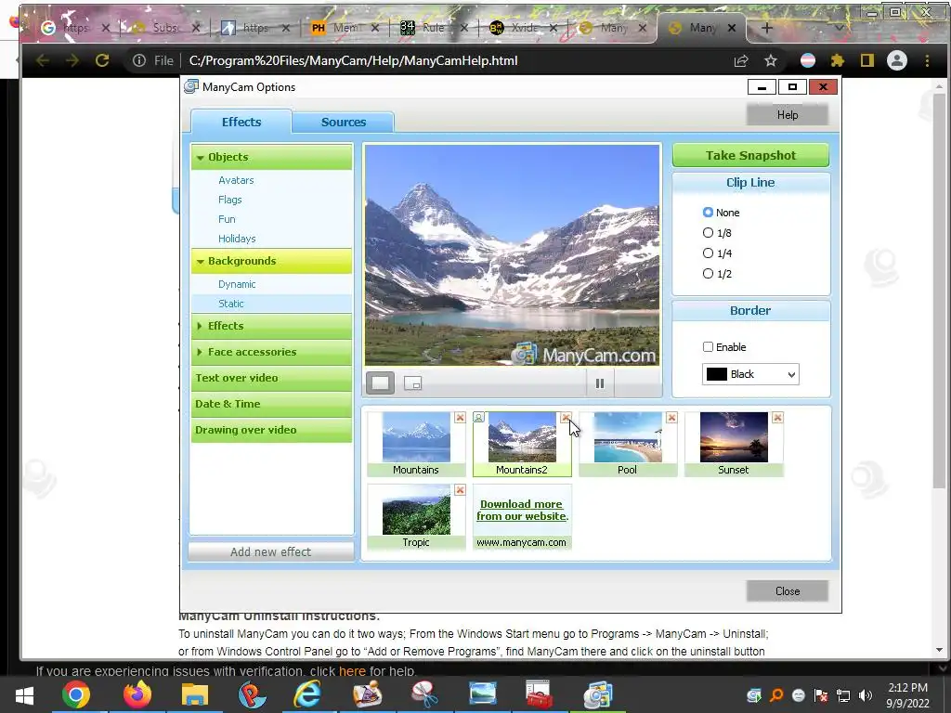Select Flags under Objects
Screen dimensions: 951x713
pyautogui.click(x=230, y=200)
